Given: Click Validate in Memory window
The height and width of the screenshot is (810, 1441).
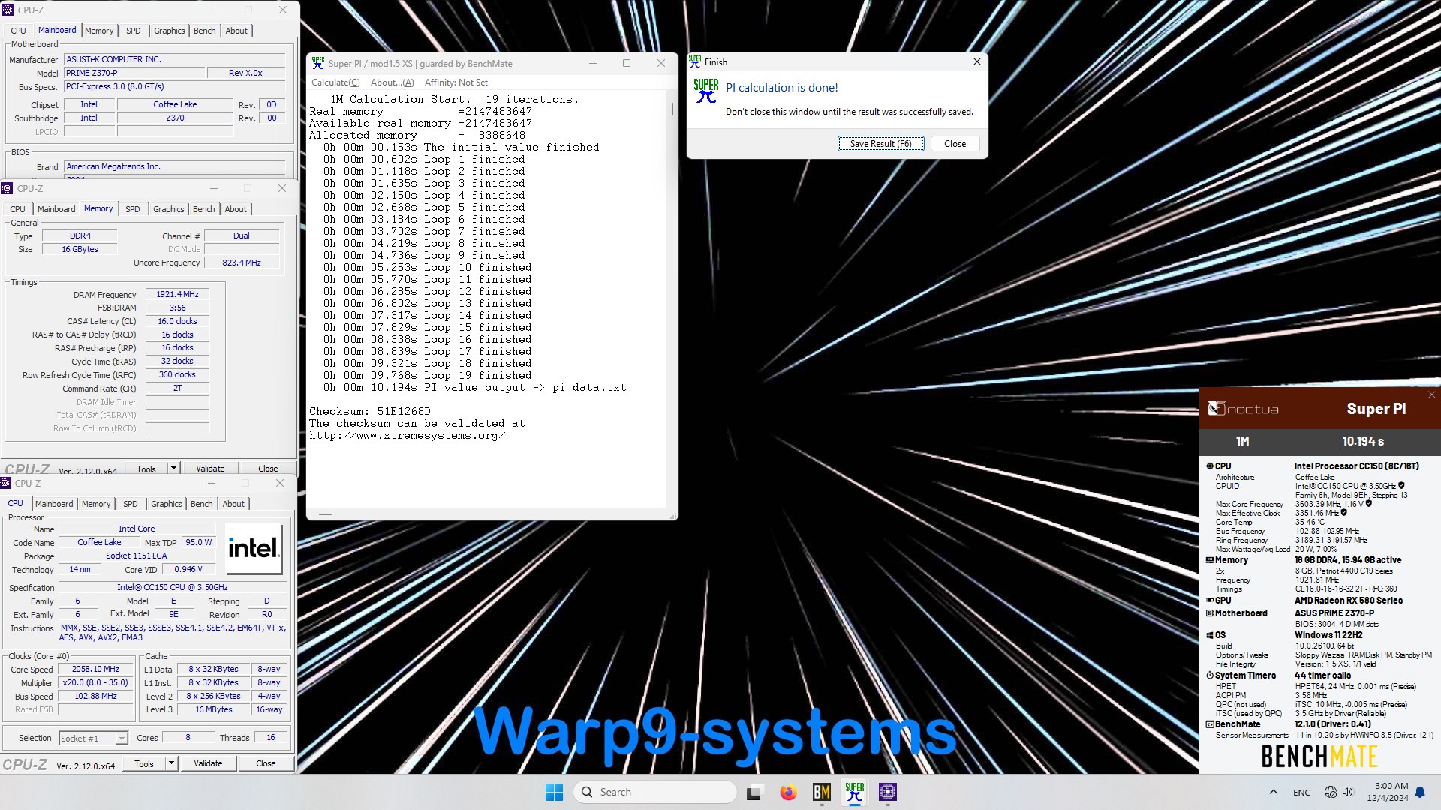Looking at the screenshot, I should tap(210, 469).
